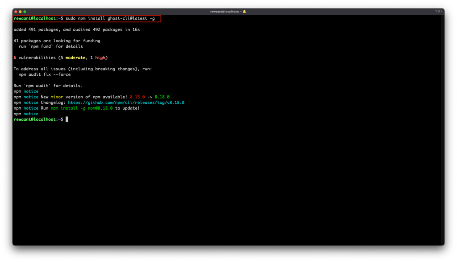The image size is (457, 262).
Task: Minimize the terminal using the yellow button
Action: [20, 12]
